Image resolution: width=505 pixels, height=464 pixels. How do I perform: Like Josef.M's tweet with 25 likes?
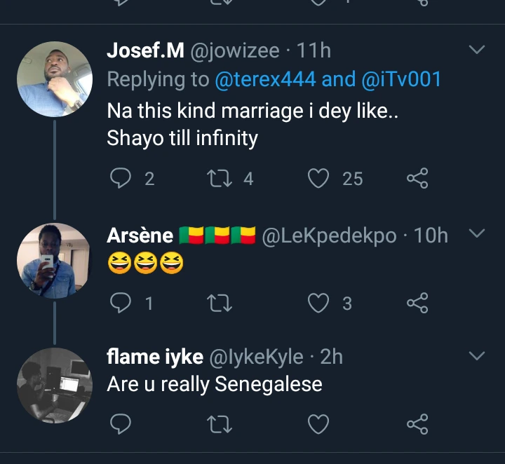coord(319,179)
